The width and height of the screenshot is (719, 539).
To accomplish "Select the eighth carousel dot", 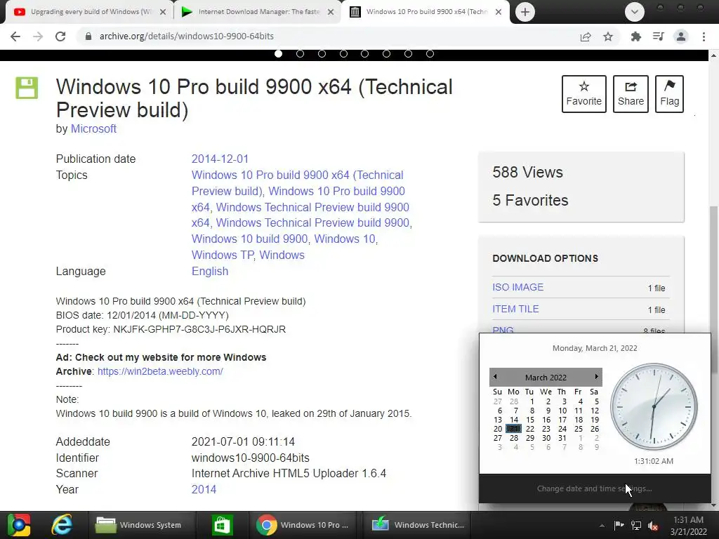I will [430, 53].
